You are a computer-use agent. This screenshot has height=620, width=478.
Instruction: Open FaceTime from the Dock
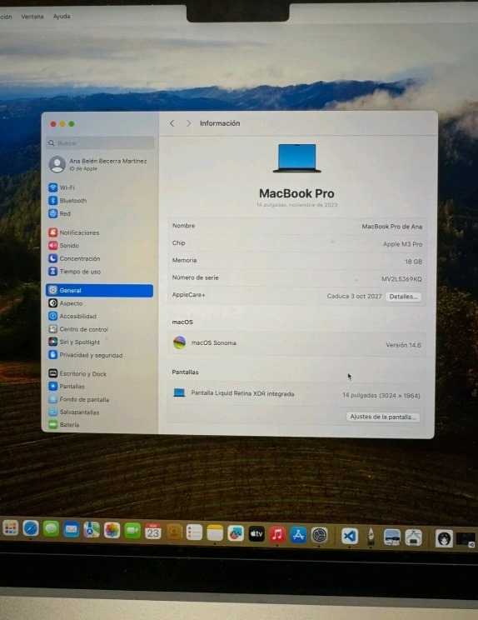pyautogui.click(x=132, y=531)
